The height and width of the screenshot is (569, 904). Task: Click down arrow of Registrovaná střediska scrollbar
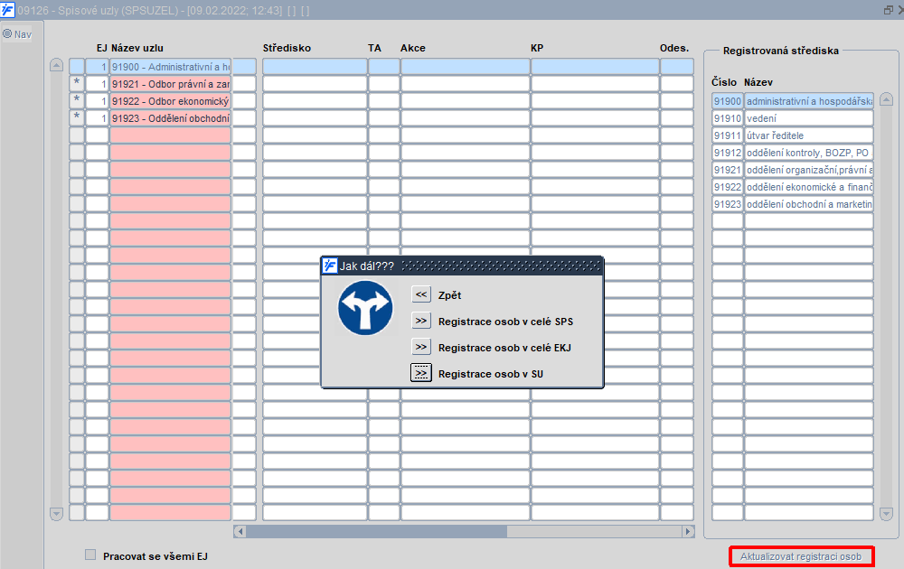887,513
